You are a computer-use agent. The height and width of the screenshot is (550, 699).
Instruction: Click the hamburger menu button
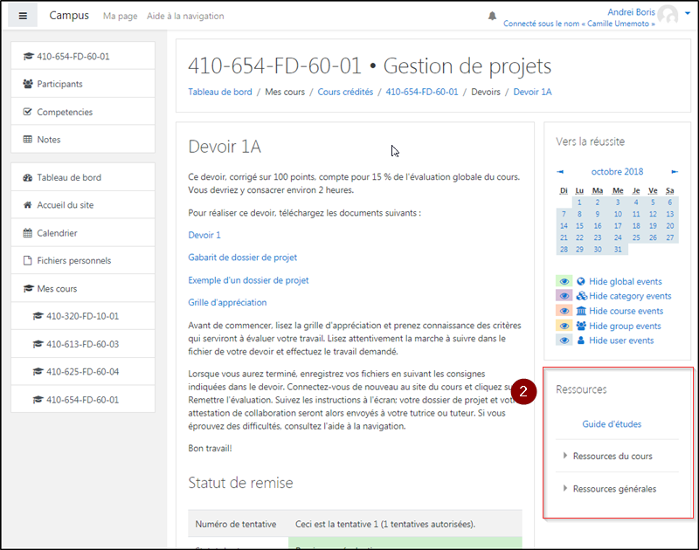click(23, 16)
